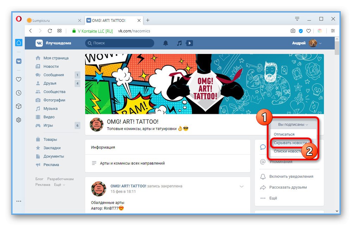
Task: Open bookmarks heart in Opera sidebar
Action: [x=19, y=79]
